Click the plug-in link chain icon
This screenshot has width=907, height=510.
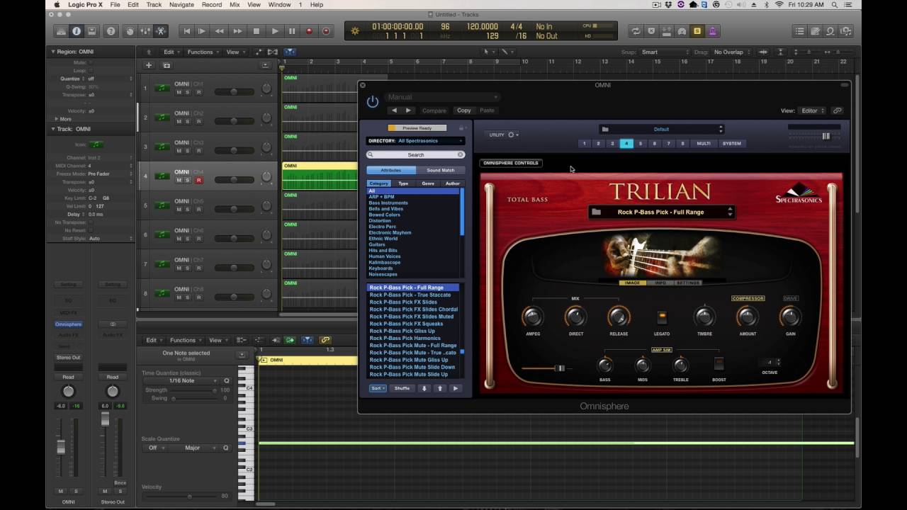tap(837, 110)
